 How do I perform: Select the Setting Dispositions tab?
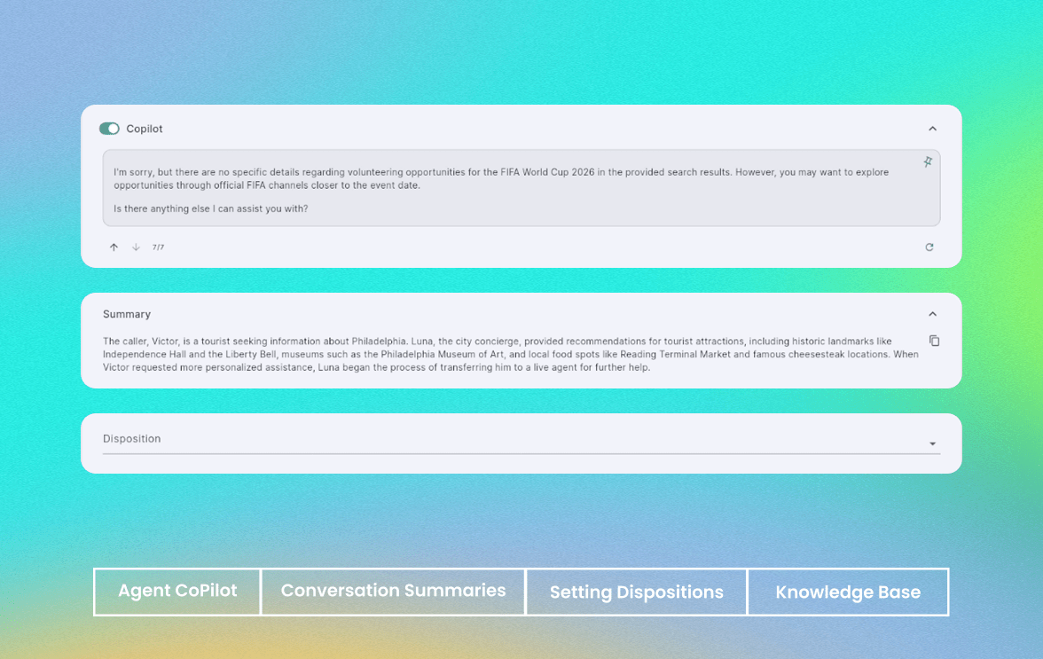point(636,592)
